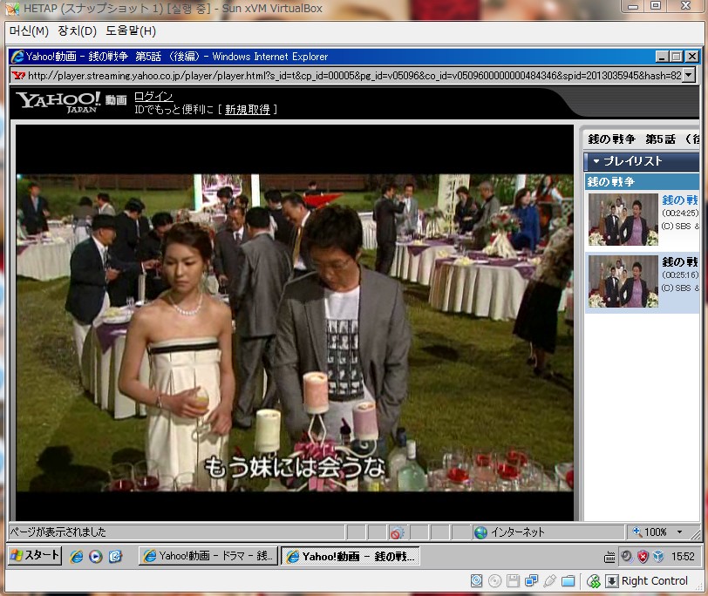Viewport: 708px width, 596px height.
Task: Launch Internet Explorer from quick launch
Action: (x=77, y=556)
